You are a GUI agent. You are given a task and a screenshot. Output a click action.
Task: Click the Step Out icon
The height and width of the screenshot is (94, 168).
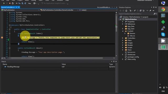[25, 3]
